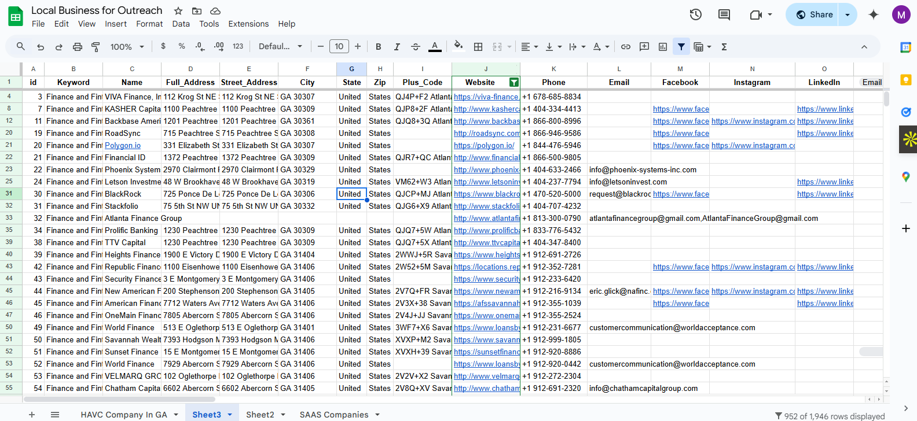The height and width of the screenshot is (421, 917).
Task: Go to Sheets home via logo
Action: [16, 17]
